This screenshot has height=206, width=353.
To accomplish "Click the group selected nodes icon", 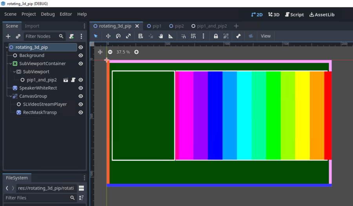I will point(226,36).
